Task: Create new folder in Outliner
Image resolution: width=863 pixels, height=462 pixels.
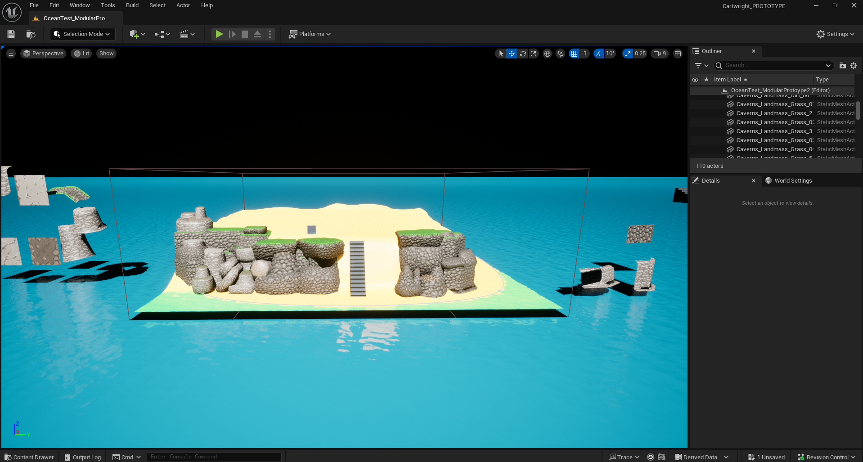Action: coord(843,66)
